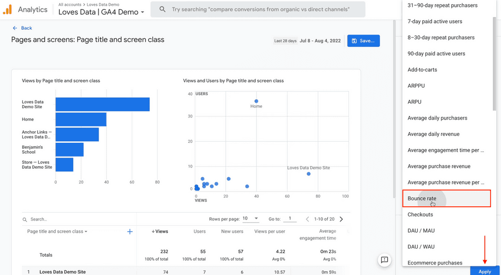Click All accounts breadcrumb
The height and width of the screenshot is (275, 501).
pos(70,5)
